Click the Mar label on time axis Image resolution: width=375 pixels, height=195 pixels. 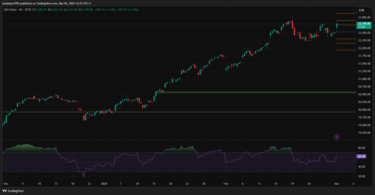[337, 184]
